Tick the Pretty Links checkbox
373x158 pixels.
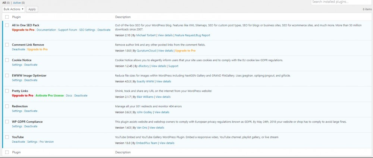[x=7, y=91]
